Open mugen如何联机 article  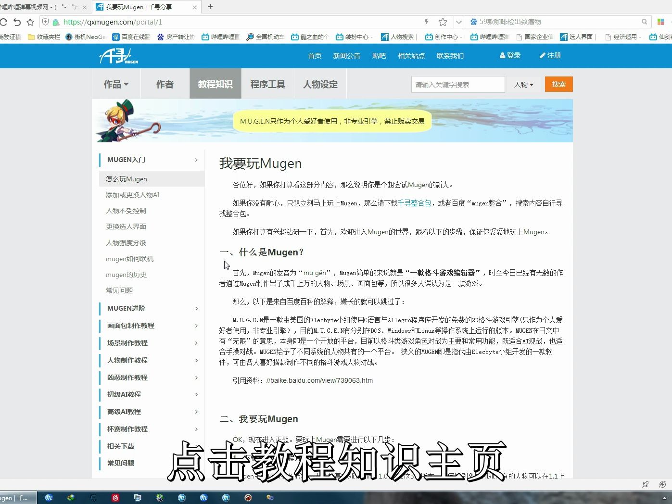(129, 259)
